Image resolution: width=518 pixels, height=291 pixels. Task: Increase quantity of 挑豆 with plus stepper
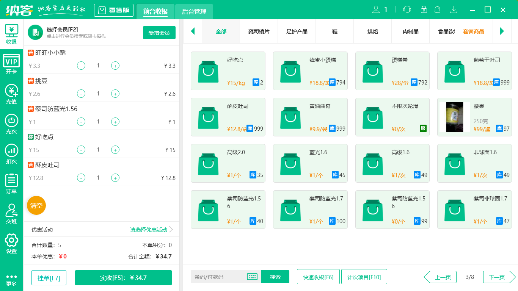[115, 94]
